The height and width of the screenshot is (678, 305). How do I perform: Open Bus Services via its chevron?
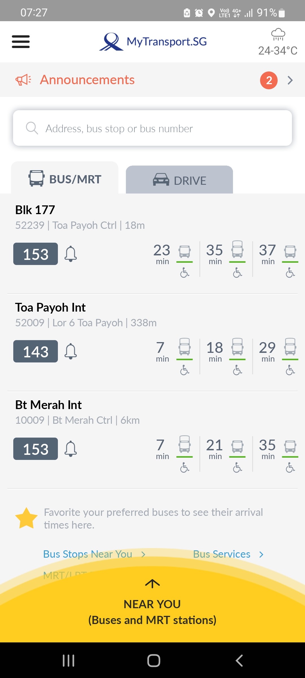point(261,555)
